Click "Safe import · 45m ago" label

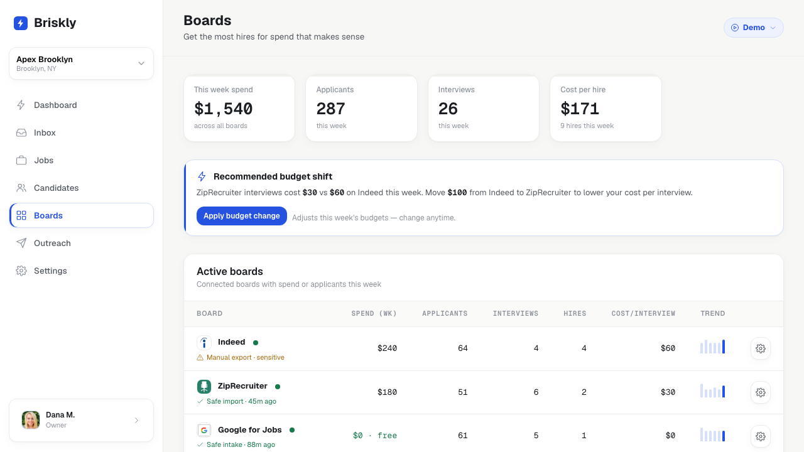coord(241,401)
